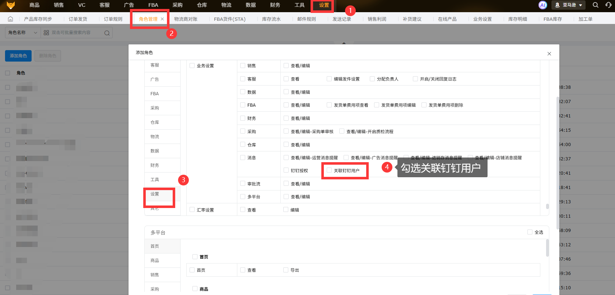Type in the 双击可批量搜索内容 search field

(77, 33)
